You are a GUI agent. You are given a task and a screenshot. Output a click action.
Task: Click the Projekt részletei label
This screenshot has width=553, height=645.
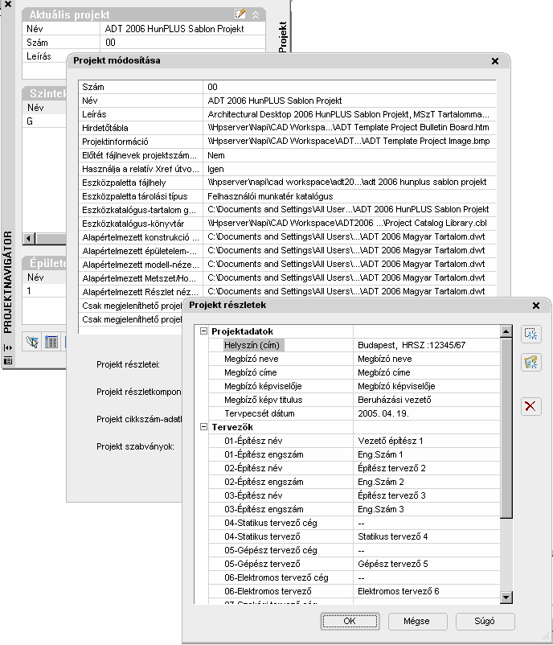128,364
